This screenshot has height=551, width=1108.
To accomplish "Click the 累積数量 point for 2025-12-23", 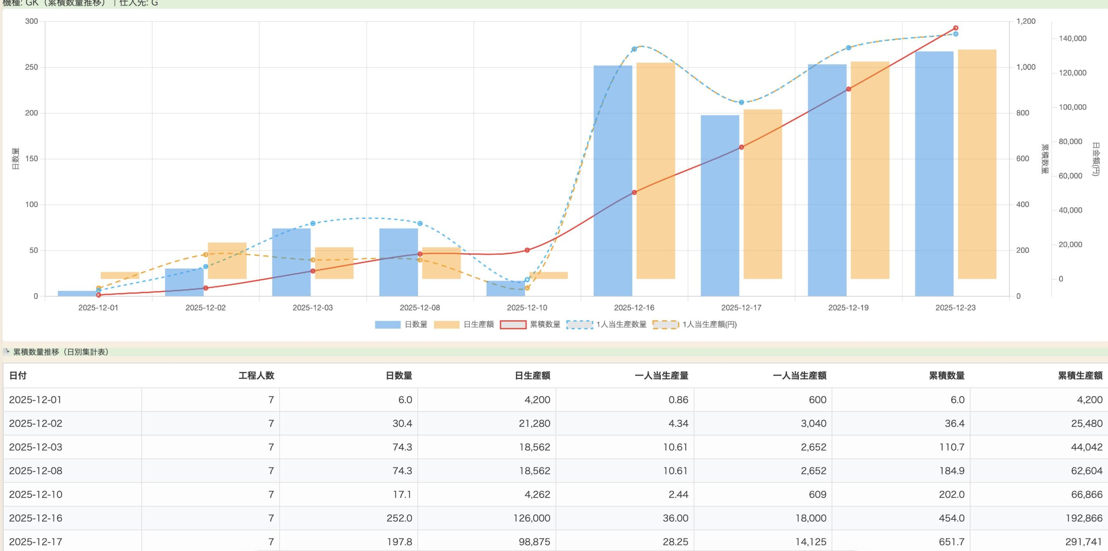I will point(956,28).
